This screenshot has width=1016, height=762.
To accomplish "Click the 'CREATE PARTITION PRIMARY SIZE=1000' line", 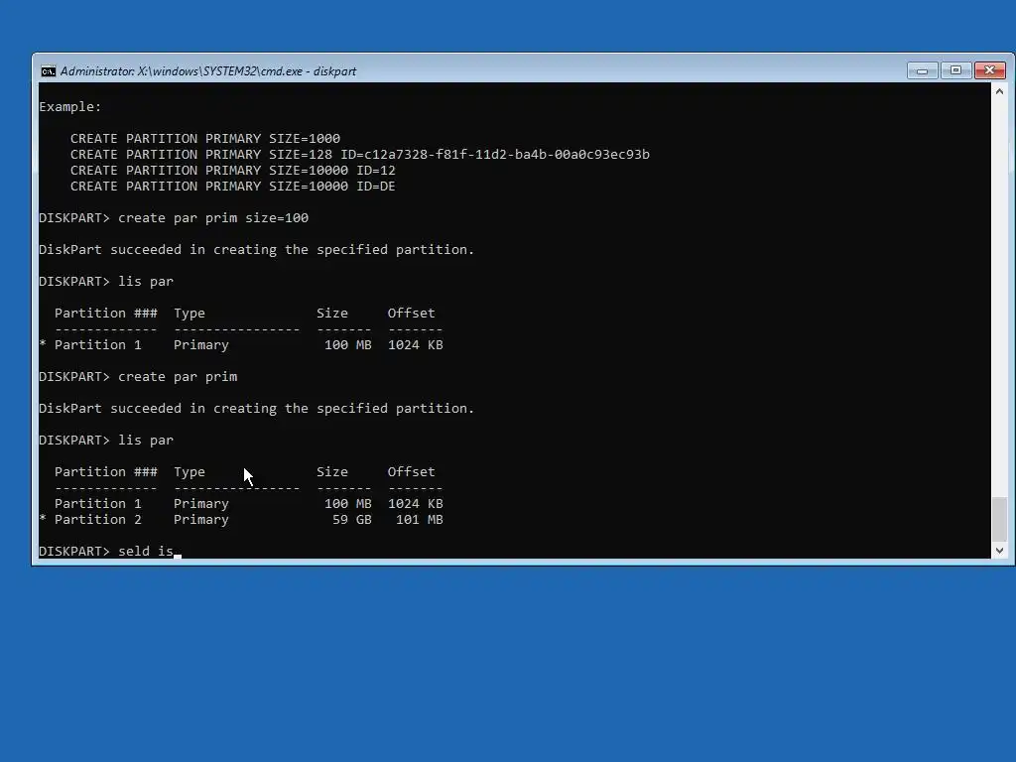I will pyautogui.click(x=204, y=139).
